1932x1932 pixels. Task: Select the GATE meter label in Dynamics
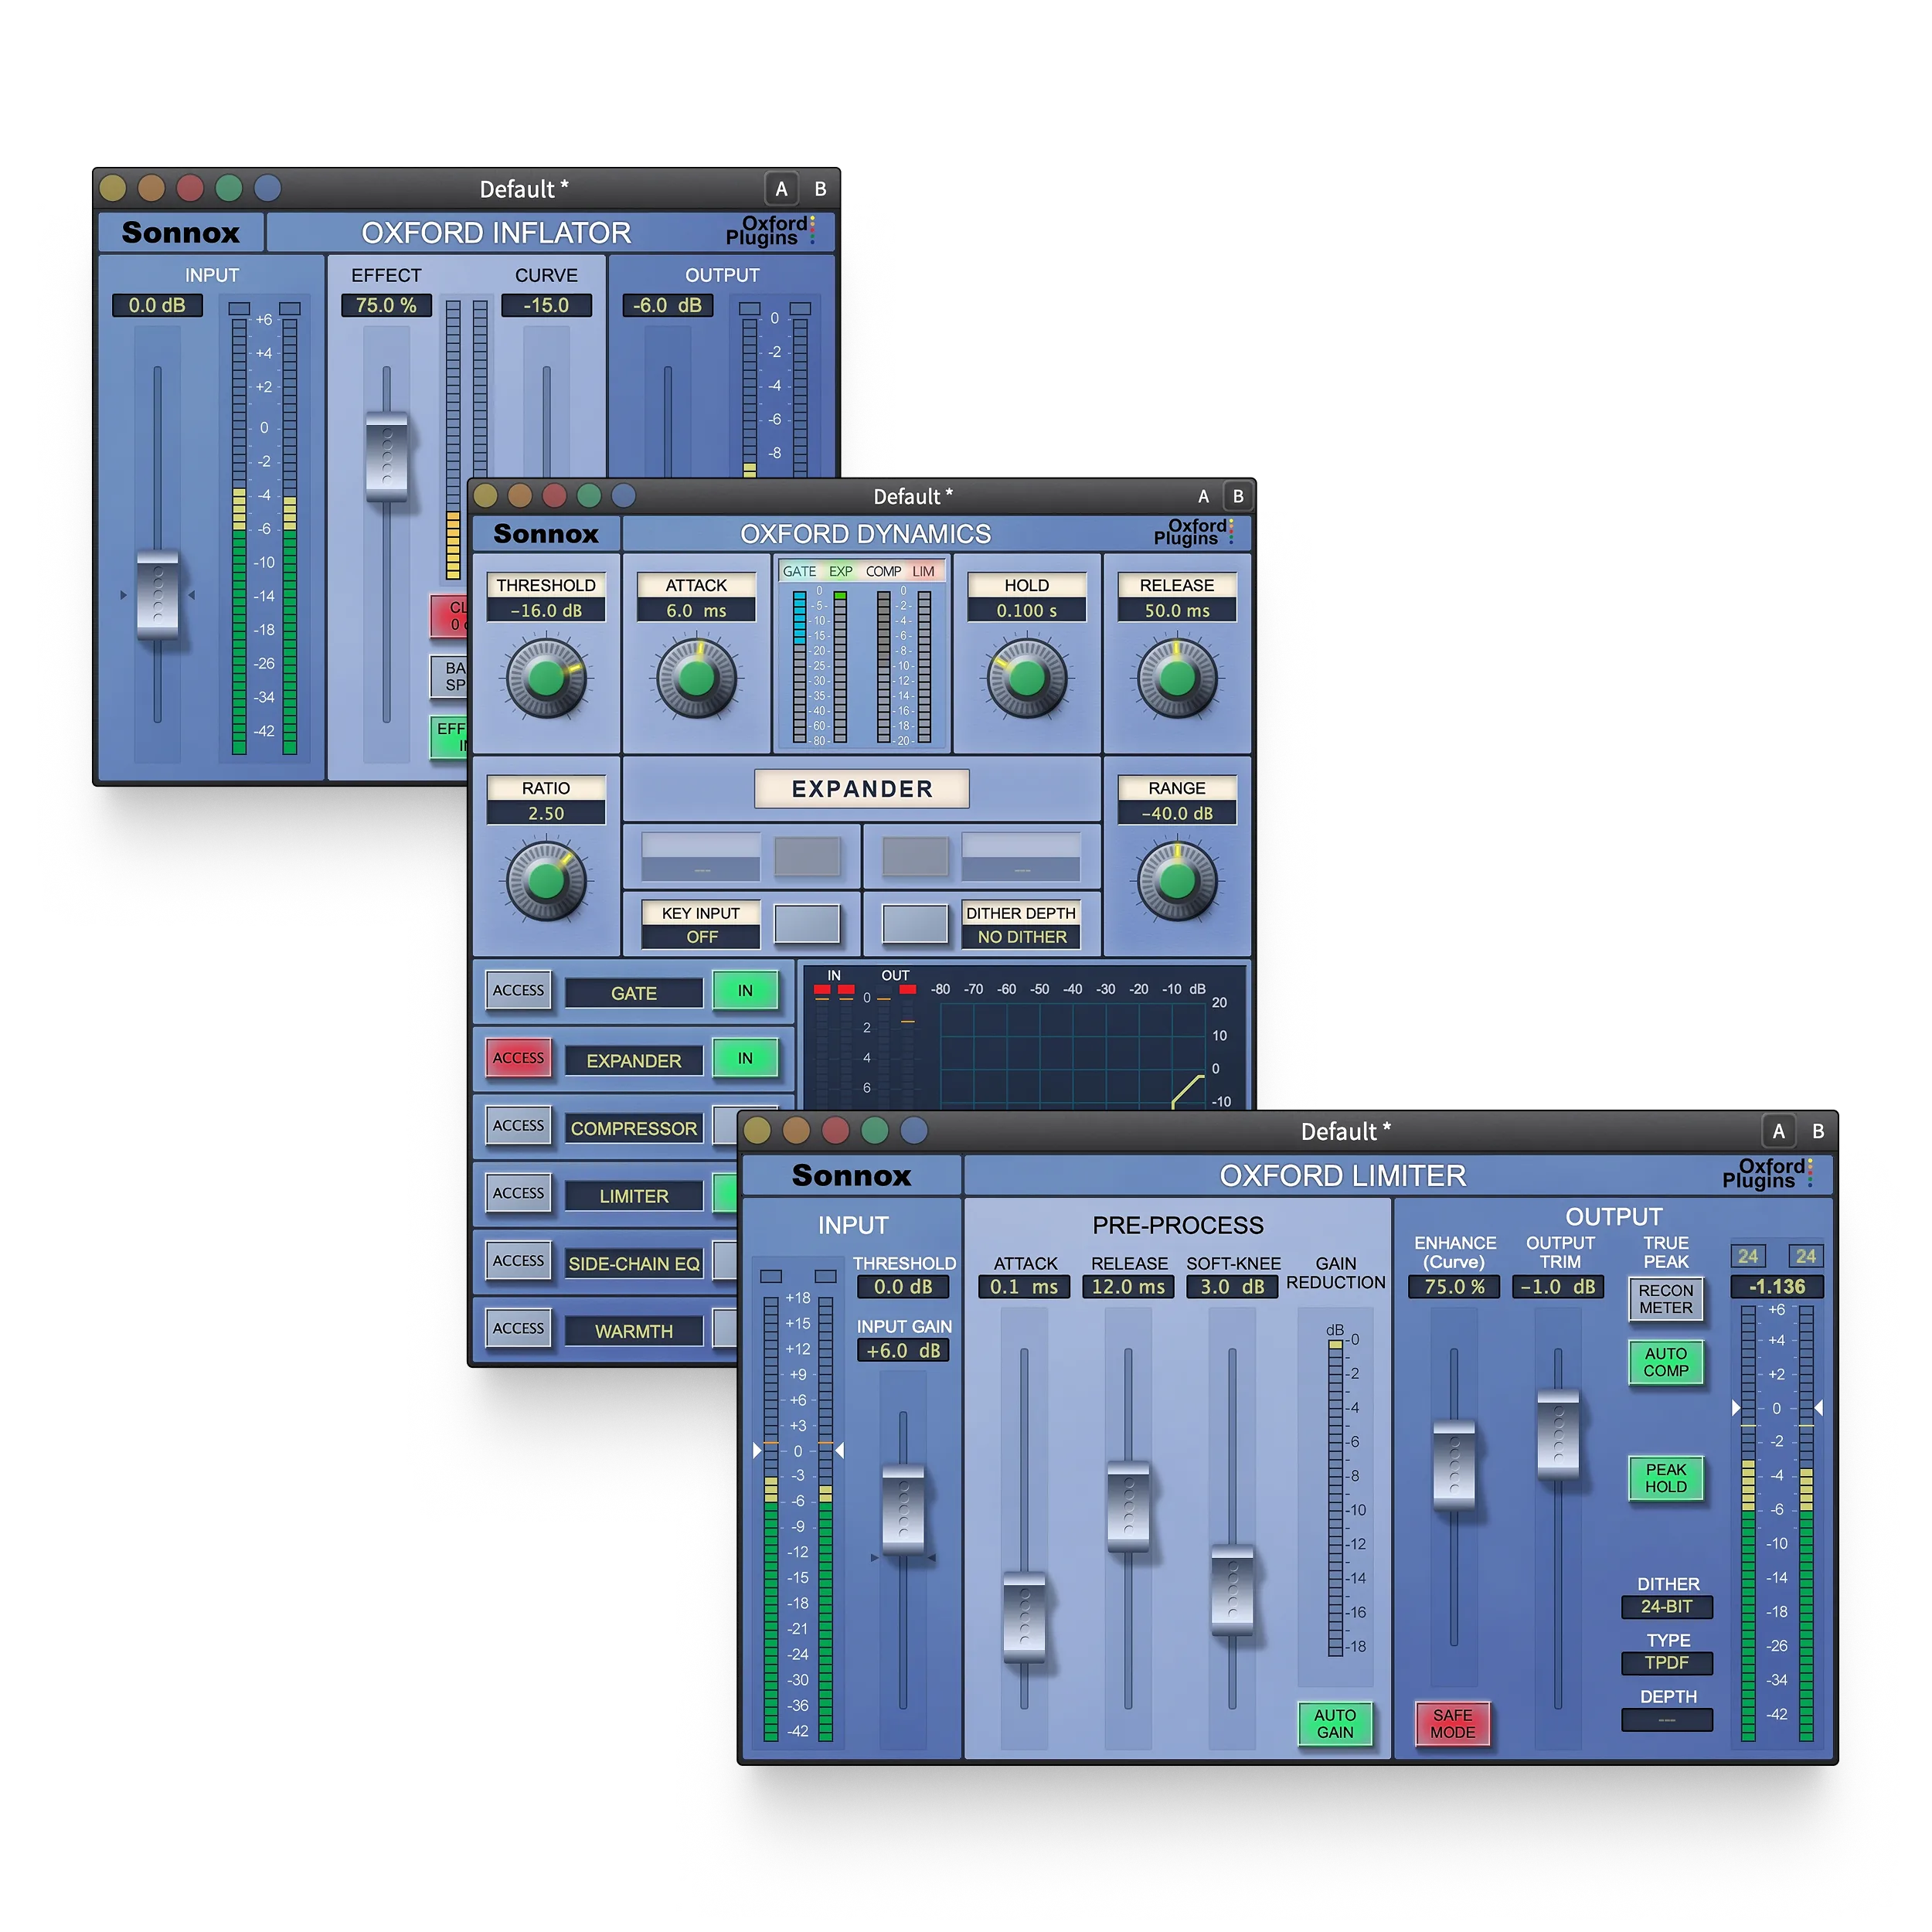(x=799, y=571)
